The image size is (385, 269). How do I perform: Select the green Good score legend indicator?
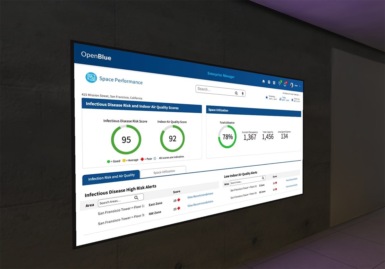[108, 161]
